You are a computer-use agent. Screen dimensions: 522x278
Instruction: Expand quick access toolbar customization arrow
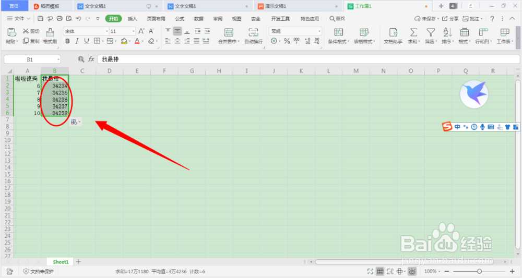coord(98,19)
